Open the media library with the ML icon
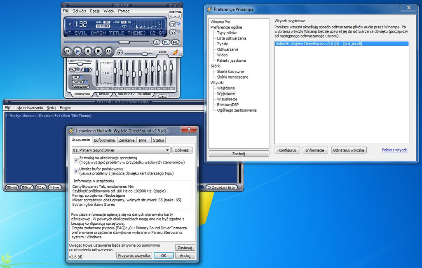 (x=174, y=43)
